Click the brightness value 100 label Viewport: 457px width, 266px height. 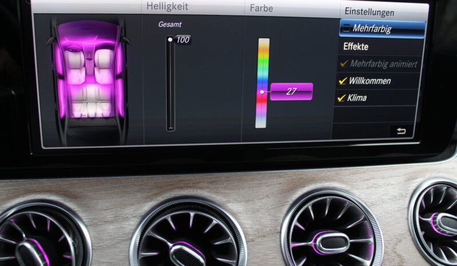tap(183, 40)
